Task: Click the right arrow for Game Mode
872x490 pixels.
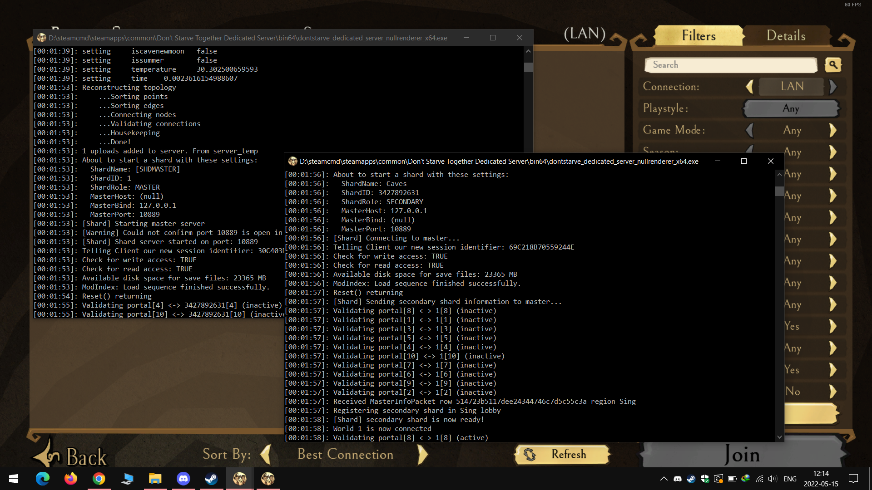Action: pos(833,130)
